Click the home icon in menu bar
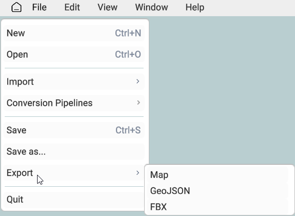 point(16,7)
